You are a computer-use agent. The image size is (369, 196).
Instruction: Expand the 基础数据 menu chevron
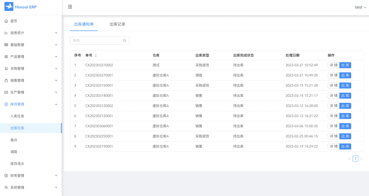56,45
